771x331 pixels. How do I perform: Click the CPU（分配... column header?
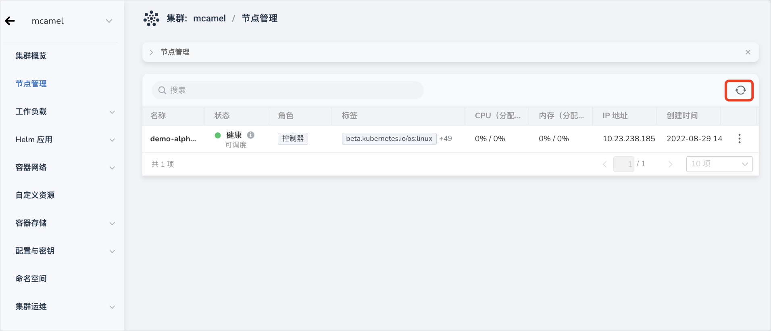(x=498, y=116)
